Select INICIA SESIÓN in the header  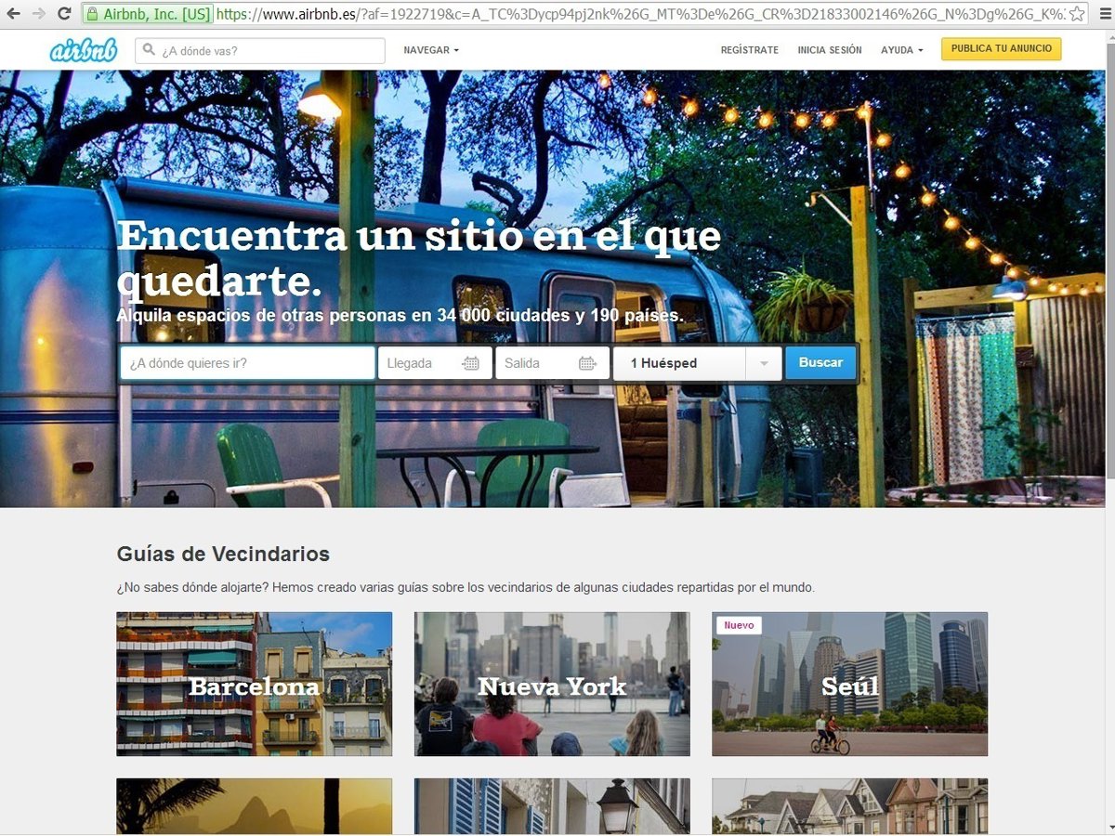[830, 50]
